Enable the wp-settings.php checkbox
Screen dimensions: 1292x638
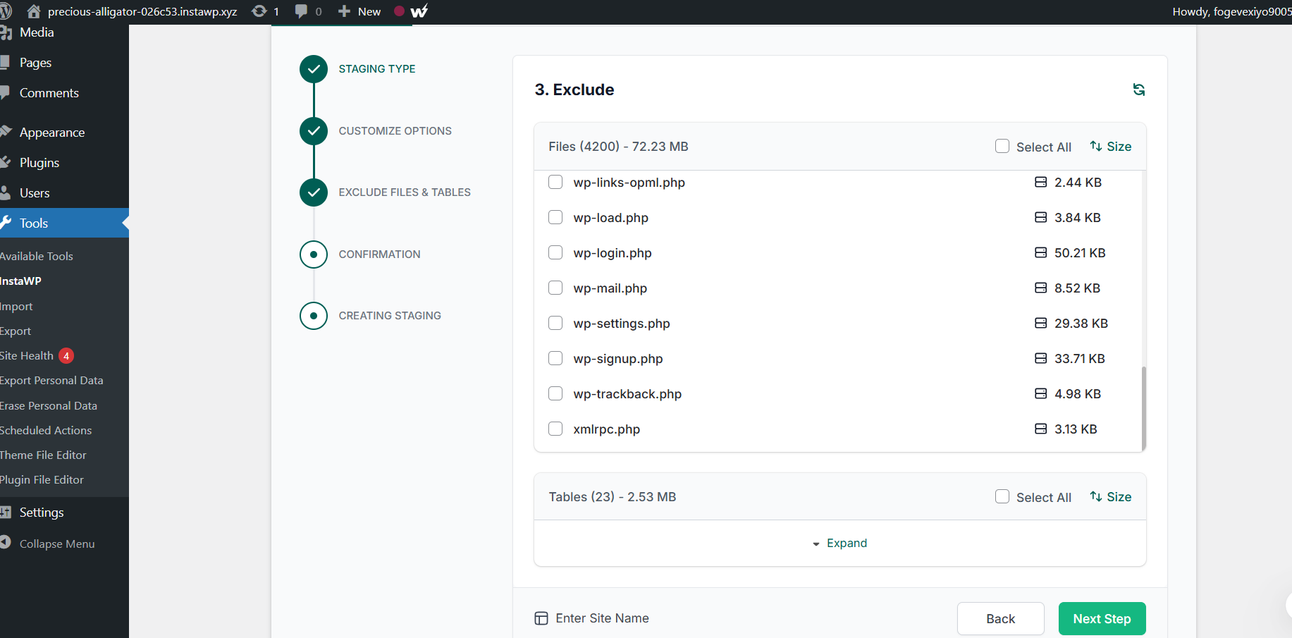point(555,323)
